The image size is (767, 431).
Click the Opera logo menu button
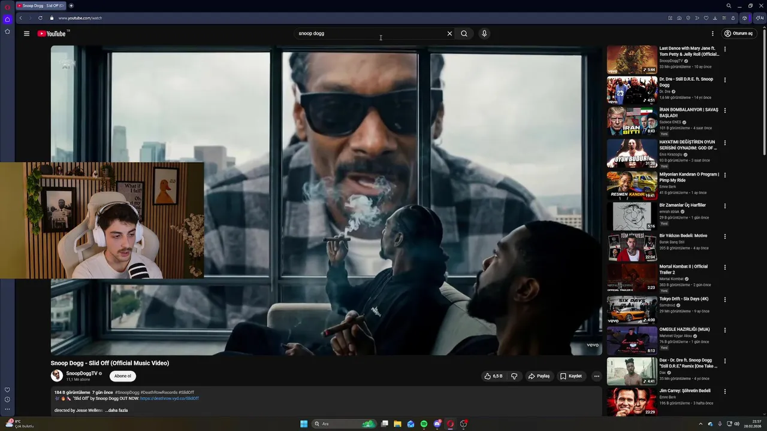pyautogui.click(x=7, y=6)
